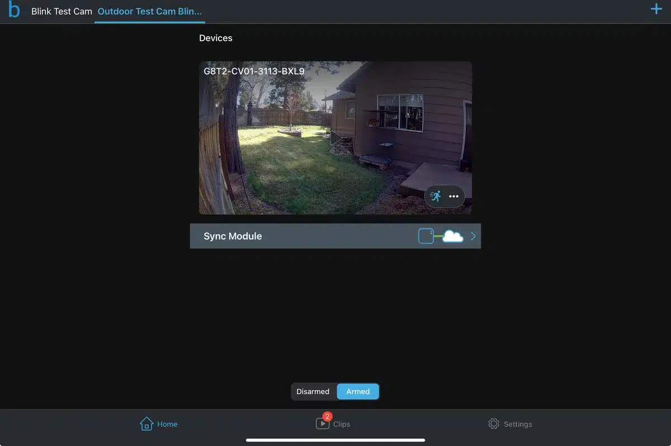
Task: Open the Sync Module row
Action: (x=335, y=236)
